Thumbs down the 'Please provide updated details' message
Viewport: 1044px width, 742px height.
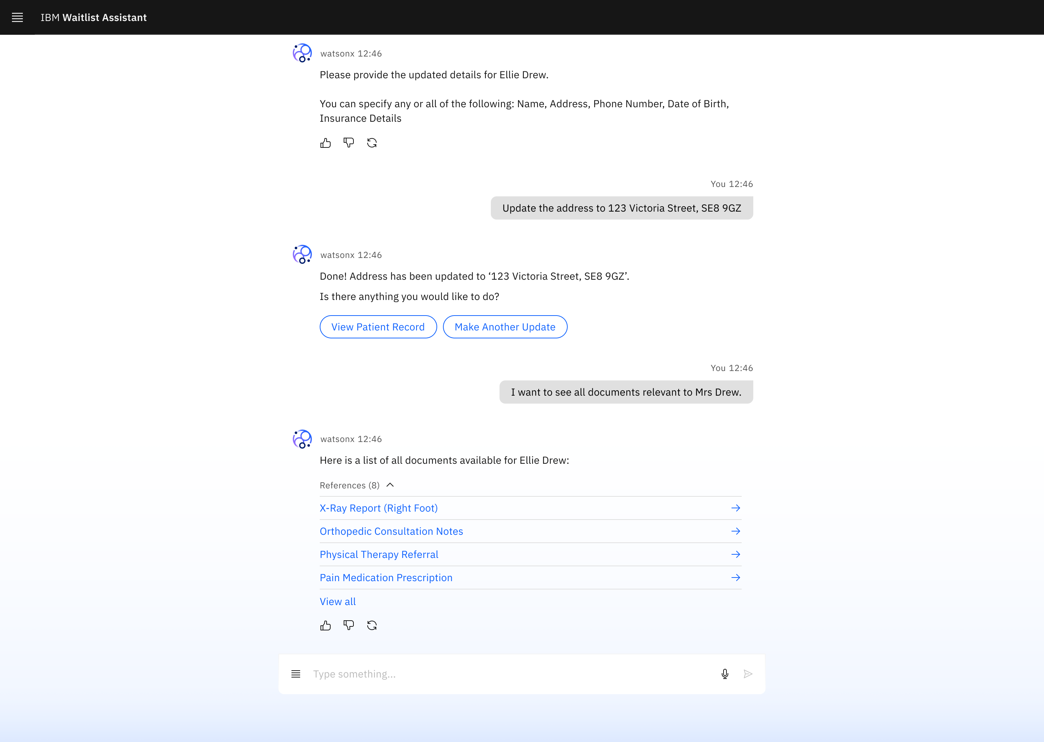pos(349,143)
